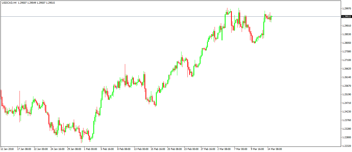Click the 1.27100 price axis label
352x152 pixels.
347,60
